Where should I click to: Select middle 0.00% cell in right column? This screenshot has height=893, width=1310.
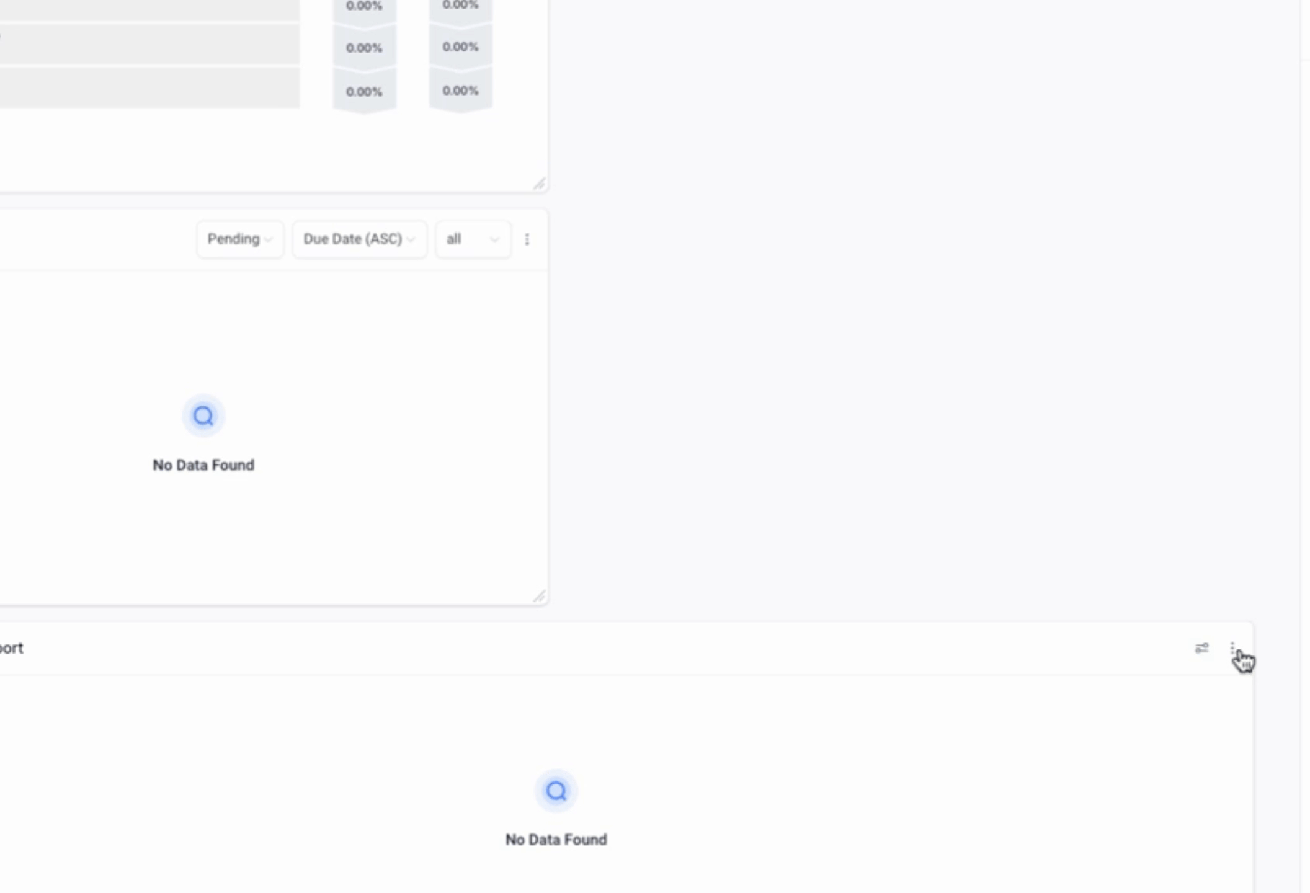(x=460, y=47)
